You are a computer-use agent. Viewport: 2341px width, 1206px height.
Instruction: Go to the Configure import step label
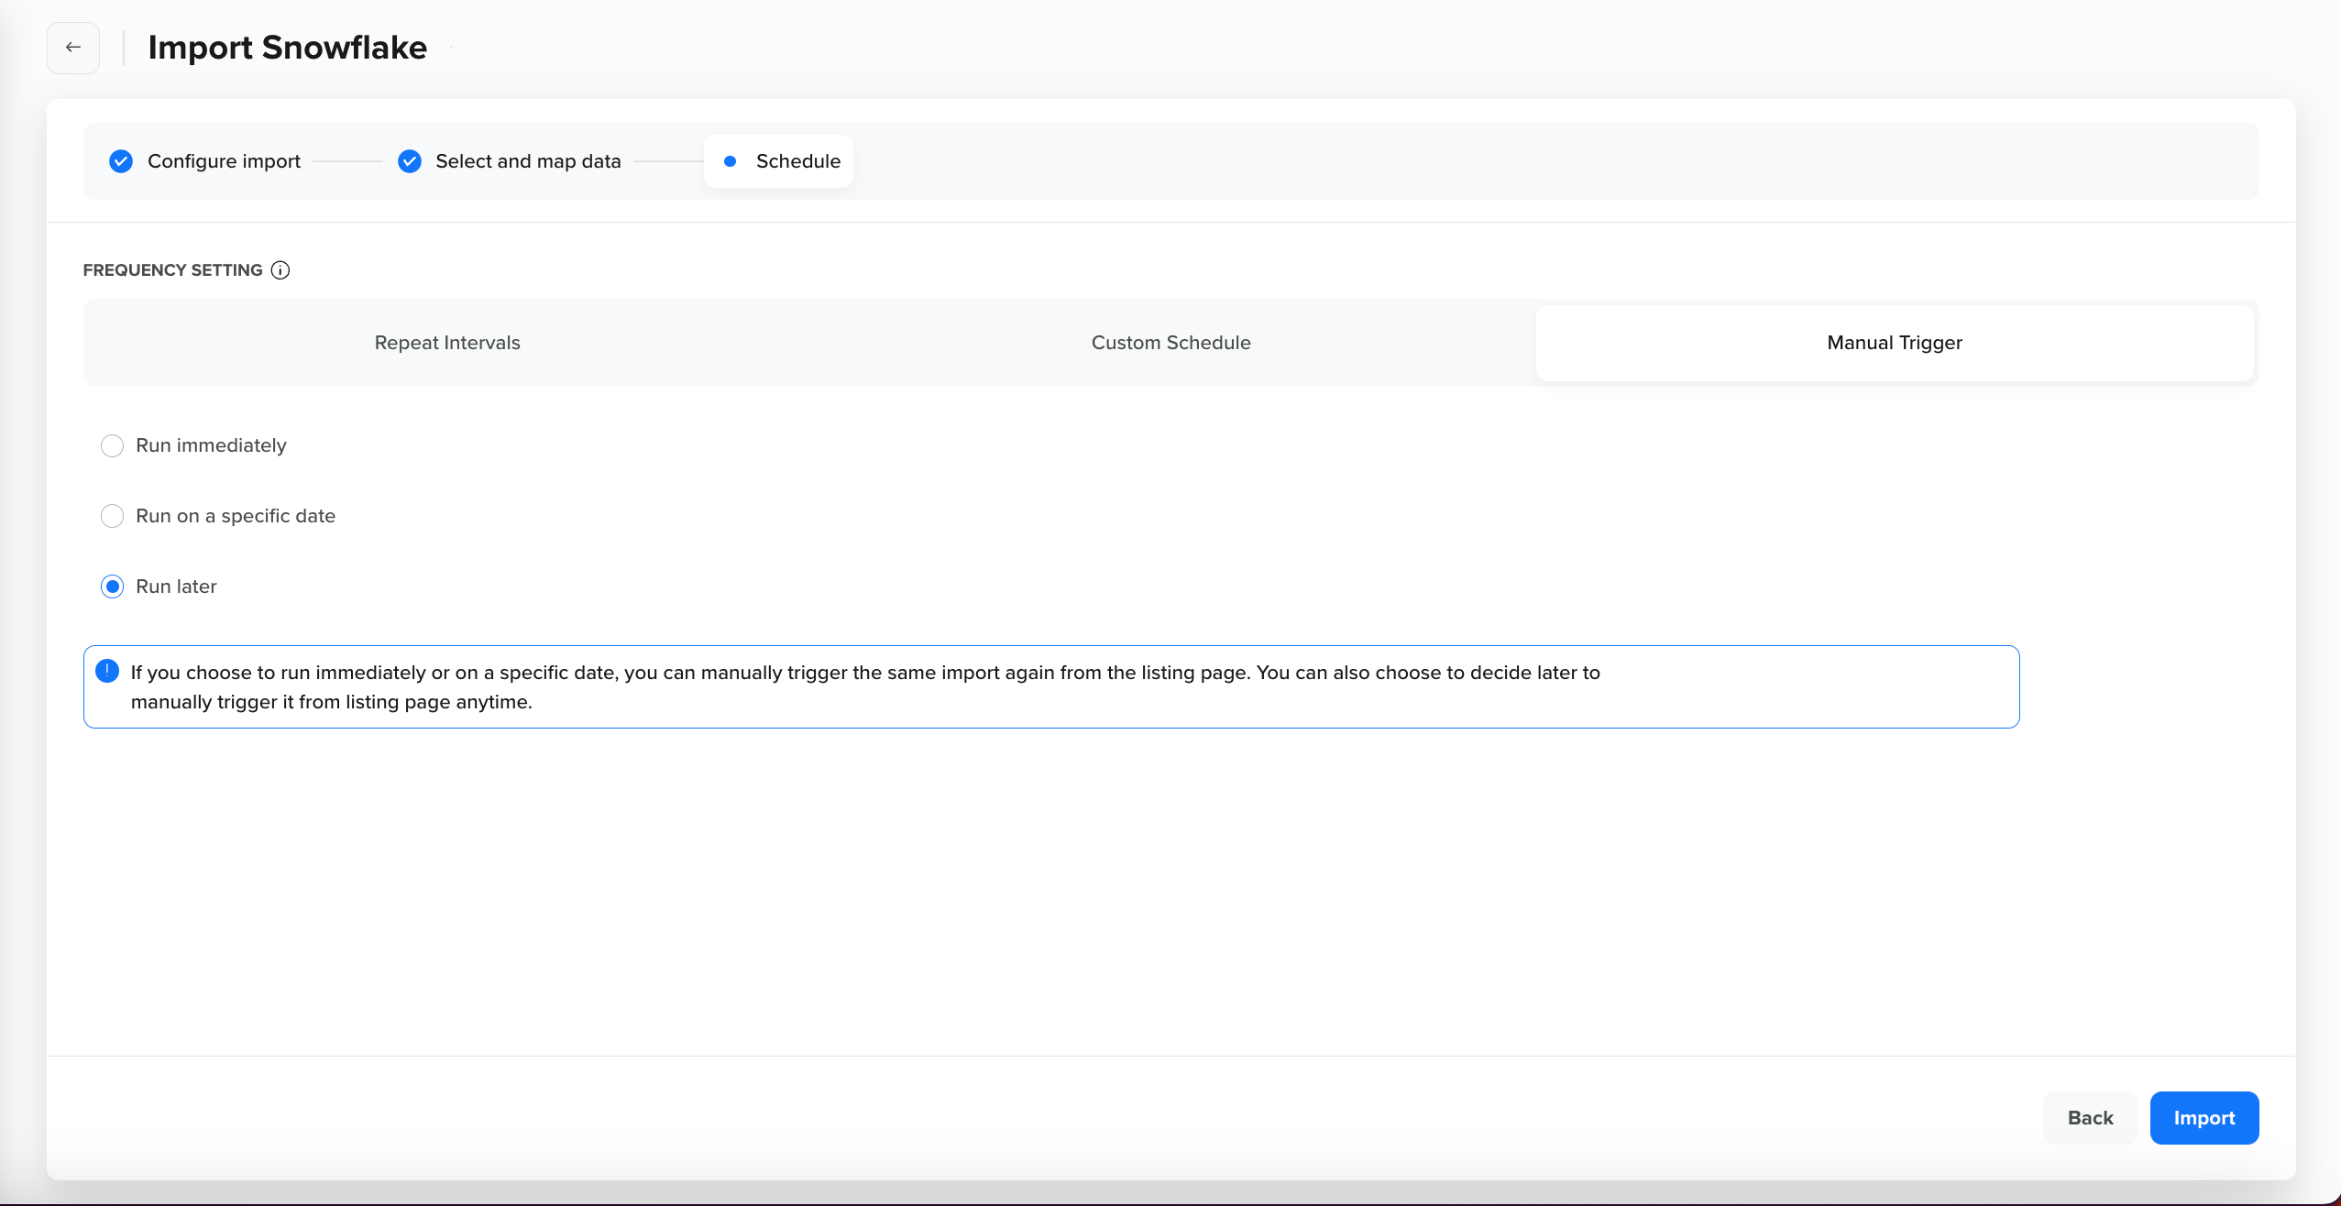click(x=224, y=161)
